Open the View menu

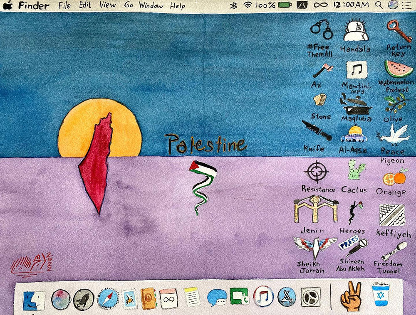[107, 5]
